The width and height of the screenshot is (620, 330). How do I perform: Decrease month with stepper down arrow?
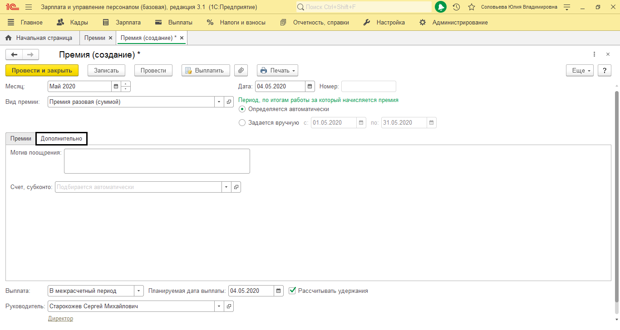click(125, 89)
